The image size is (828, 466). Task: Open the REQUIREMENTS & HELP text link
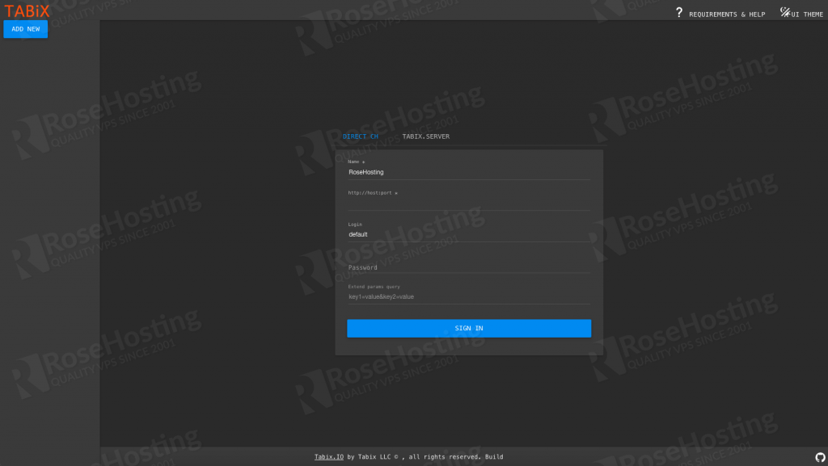[726, 15]
